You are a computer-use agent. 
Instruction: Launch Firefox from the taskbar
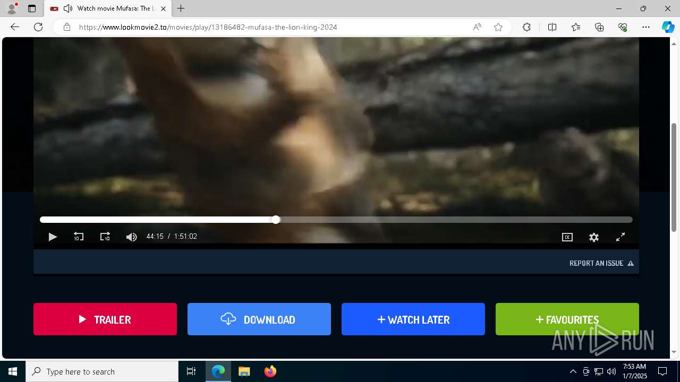(x=270, y=371)
